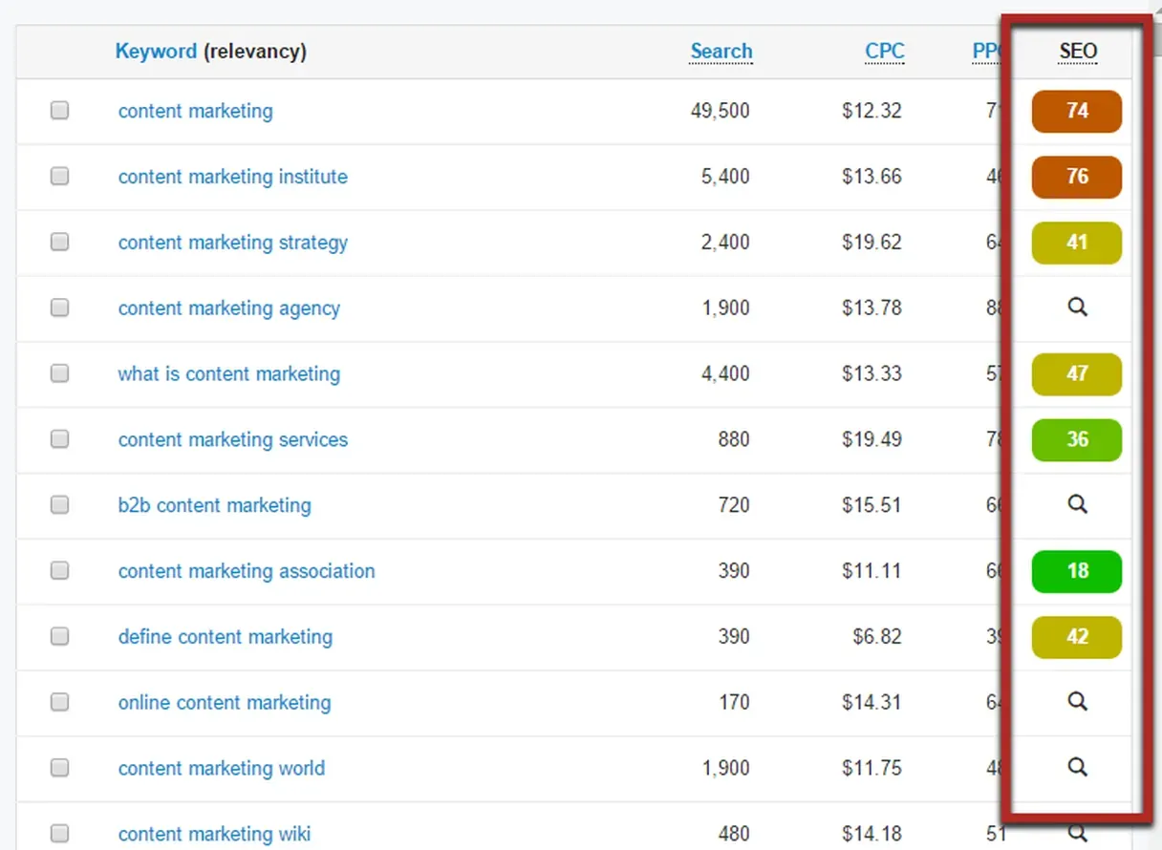1162x850 pixels.
Task: Open content marketing association keyword link
Action: click(246, 571)
